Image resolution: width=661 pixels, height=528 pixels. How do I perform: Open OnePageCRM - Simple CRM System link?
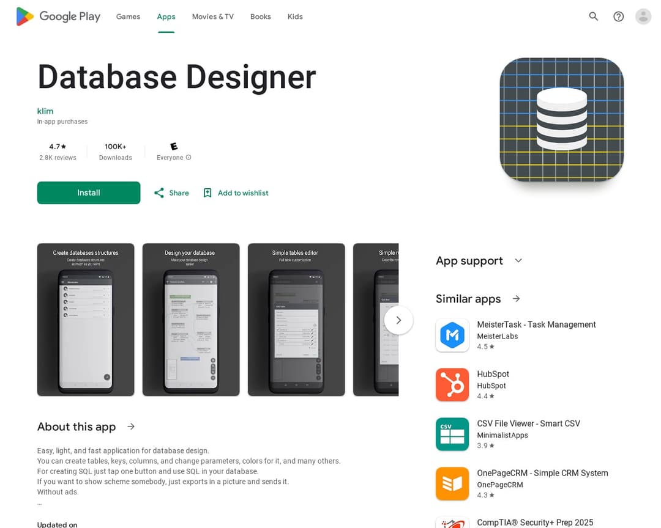coord(542,473)
